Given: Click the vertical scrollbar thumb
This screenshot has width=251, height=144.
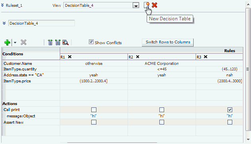Looking at the screenshot, I should point(248,69).
